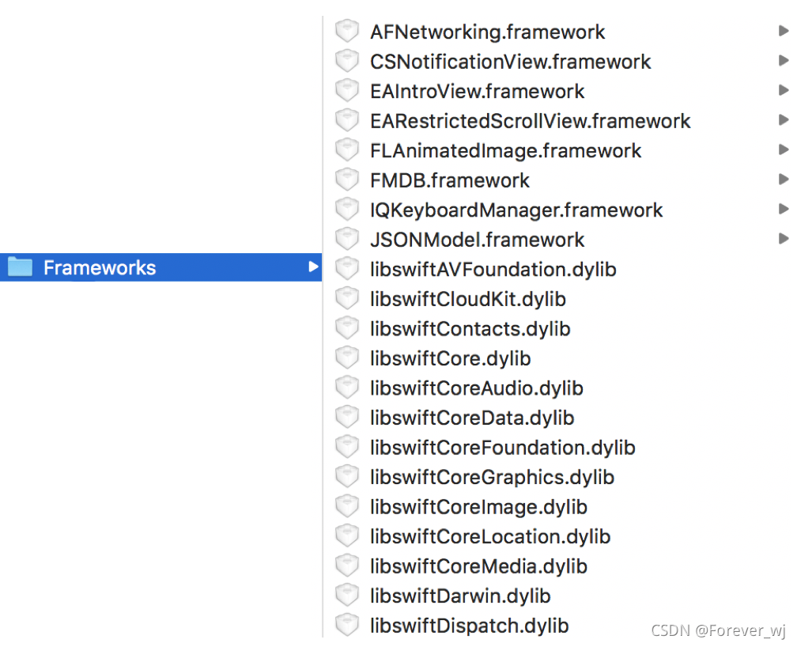Select libswiftCloudKit.dylib file name
The image size is (797, 647).
tap(468, 299)
